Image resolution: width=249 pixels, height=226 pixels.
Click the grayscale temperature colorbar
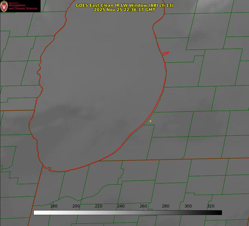tap(128, 212)
